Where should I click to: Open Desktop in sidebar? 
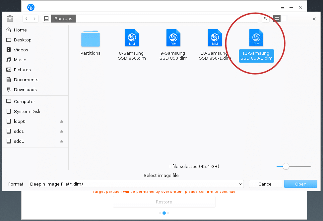pos(35,40)
